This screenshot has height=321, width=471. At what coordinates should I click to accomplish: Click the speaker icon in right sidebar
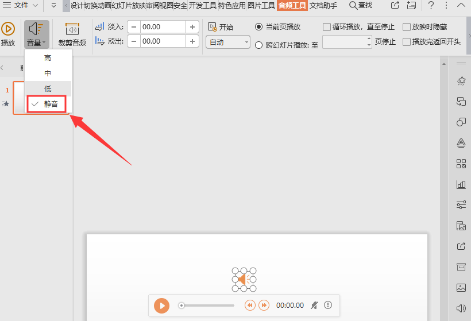tap(461, 308)
